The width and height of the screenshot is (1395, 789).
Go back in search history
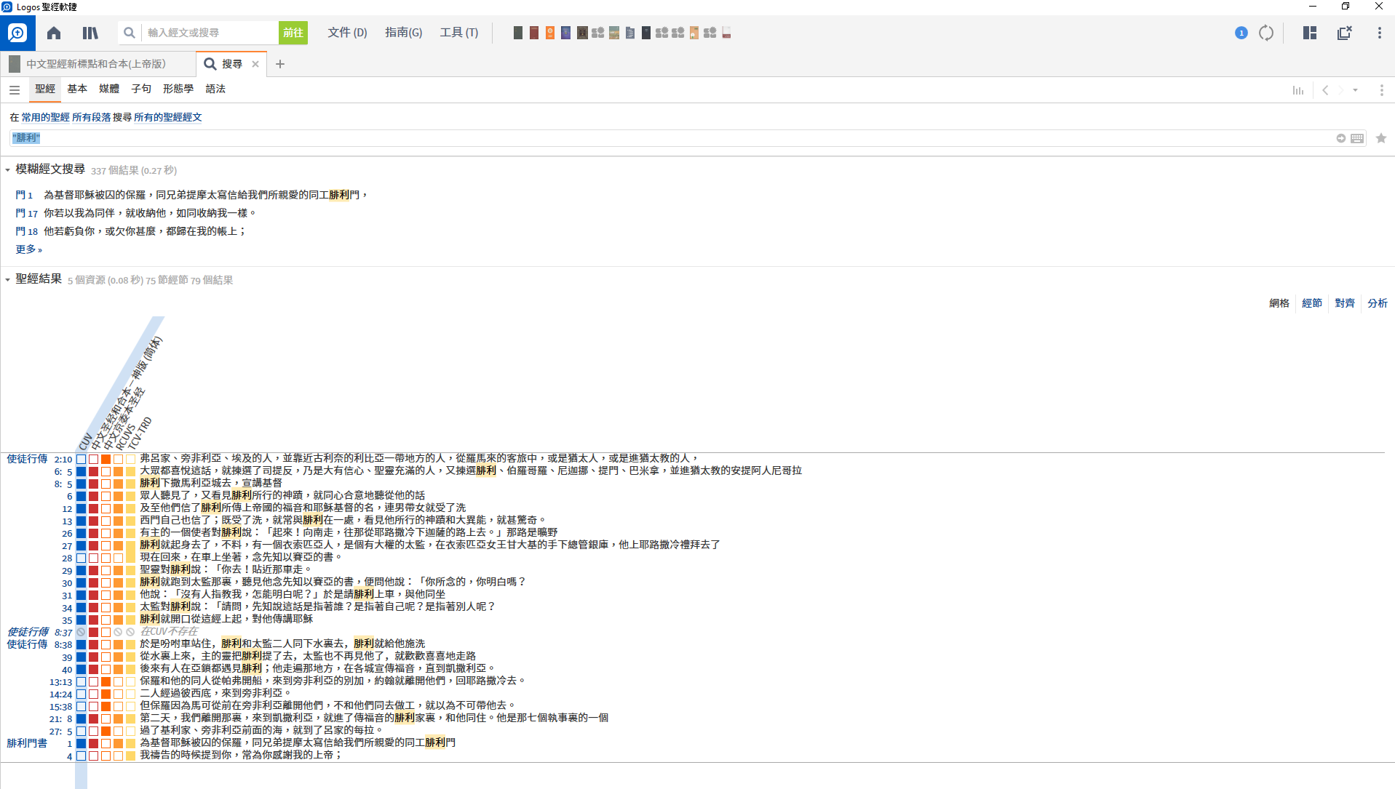click(x=1325, y=90)
